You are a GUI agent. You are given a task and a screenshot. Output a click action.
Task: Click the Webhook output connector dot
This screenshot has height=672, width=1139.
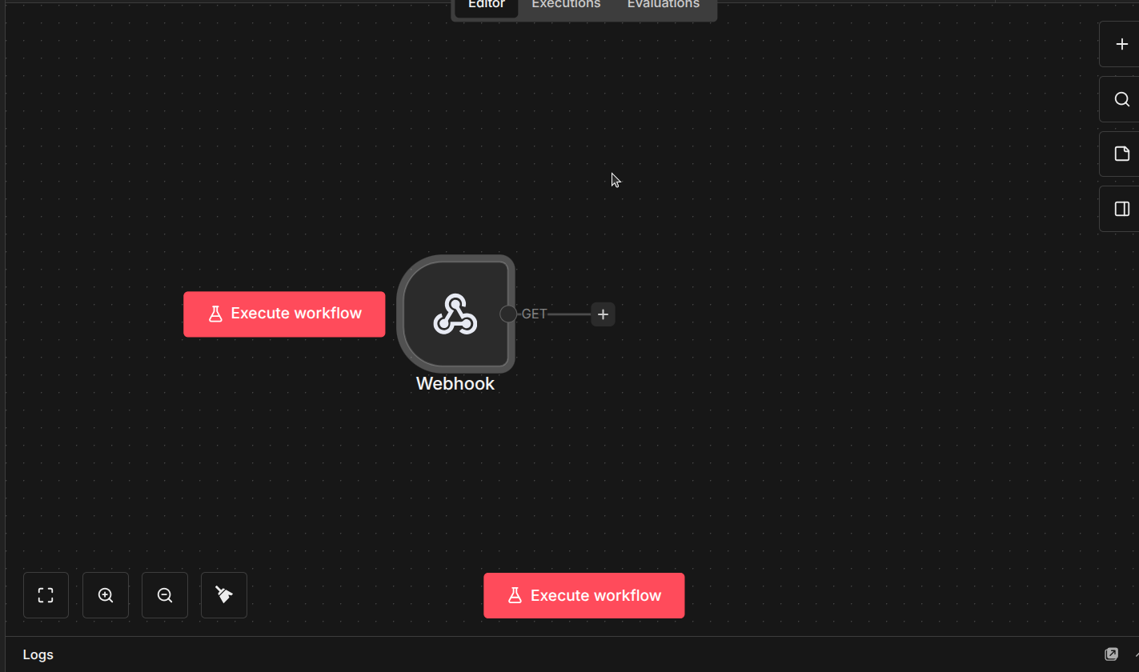(510, 314)
